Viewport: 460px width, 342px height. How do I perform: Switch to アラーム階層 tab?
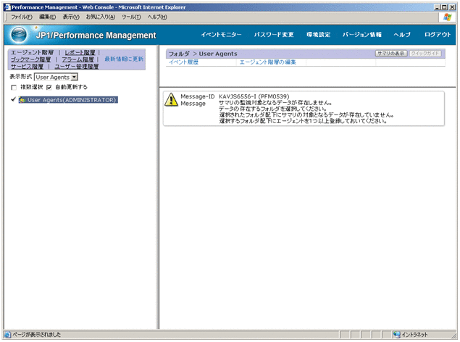tap(78, 59)
